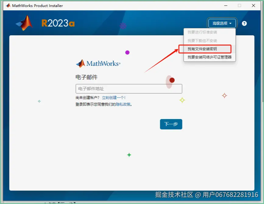Click the help question mark icon
Viewport: 264px width, 204px height.
(244, 23)
